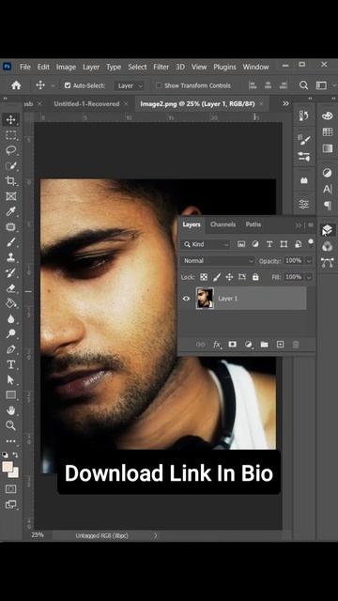The height and width of the screenshot is (601, 338).
Task: Toggle lock transparent pixels
Action: coord(204,277)
